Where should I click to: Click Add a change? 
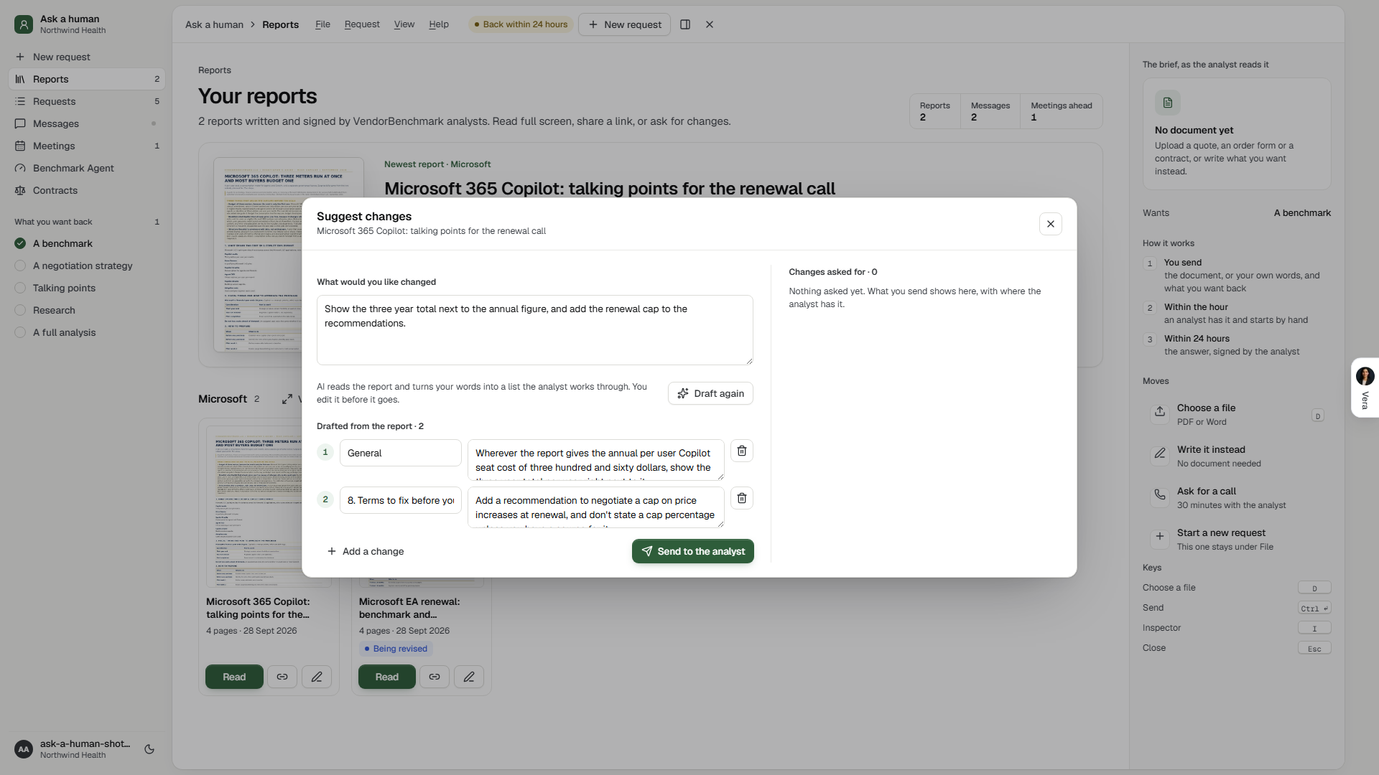point(366,551)
